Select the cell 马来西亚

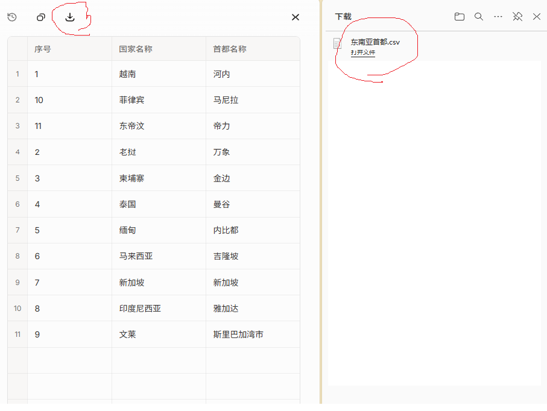(x=159, y=256)
